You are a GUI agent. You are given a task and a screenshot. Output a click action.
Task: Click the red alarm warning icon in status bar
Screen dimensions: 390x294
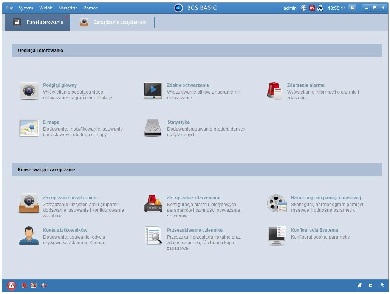[11, 286]
